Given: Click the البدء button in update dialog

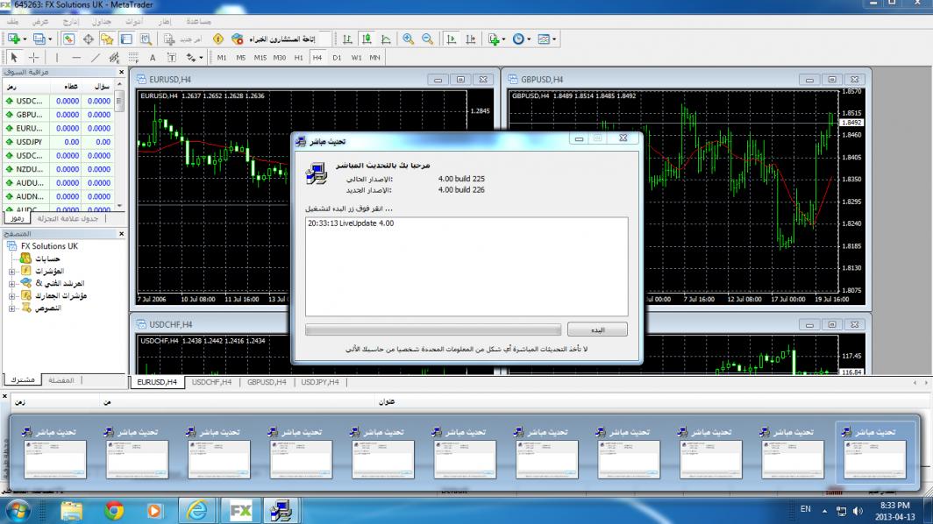Looking at the screenshot, I should pos(596,329).
